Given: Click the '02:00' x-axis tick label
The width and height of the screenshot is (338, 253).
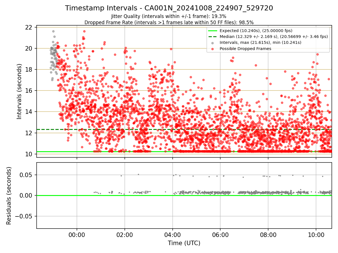Looking at the screenshot, I should pos(125,235).
